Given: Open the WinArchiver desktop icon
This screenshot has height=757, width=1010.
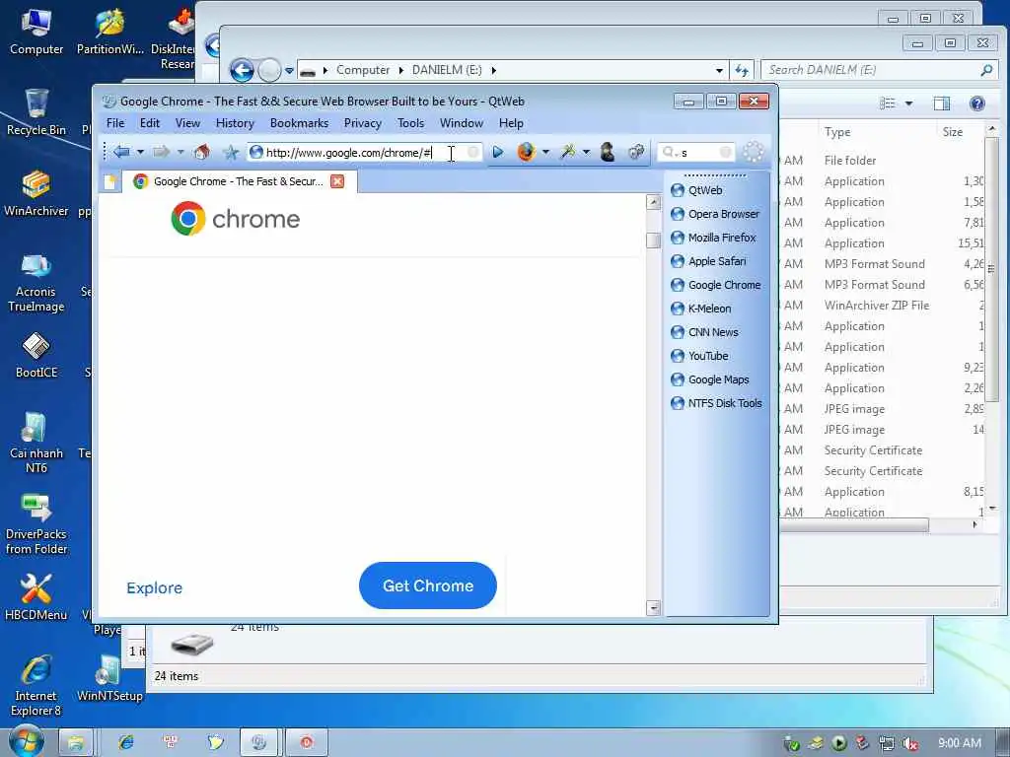Looking at the screenshot, I should pos(36,193).
